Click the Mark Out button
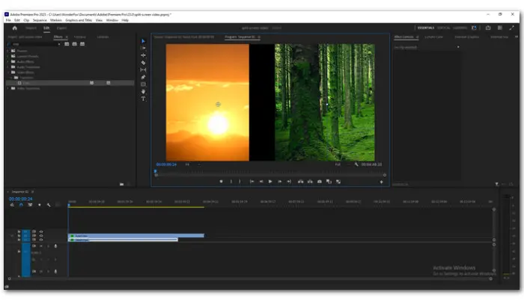This screenshot has width=524, height=304. tap(240, 182)
